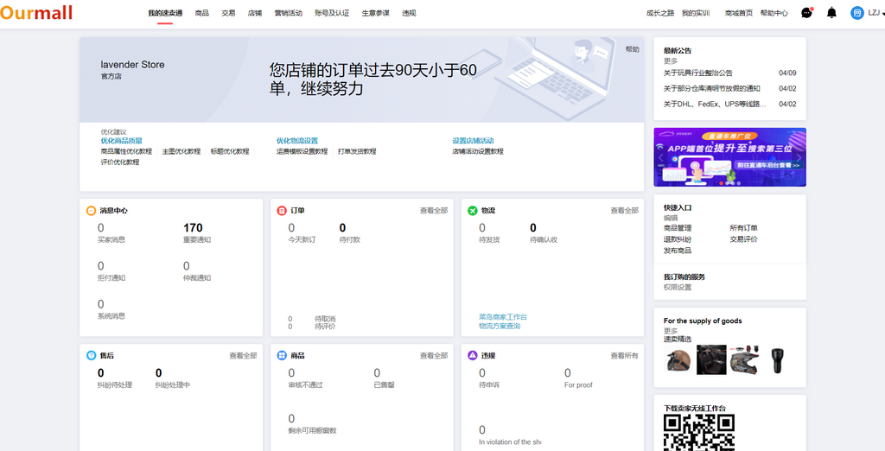Show the next banner slide arrow
885x451 pixels.
(799, 157)
